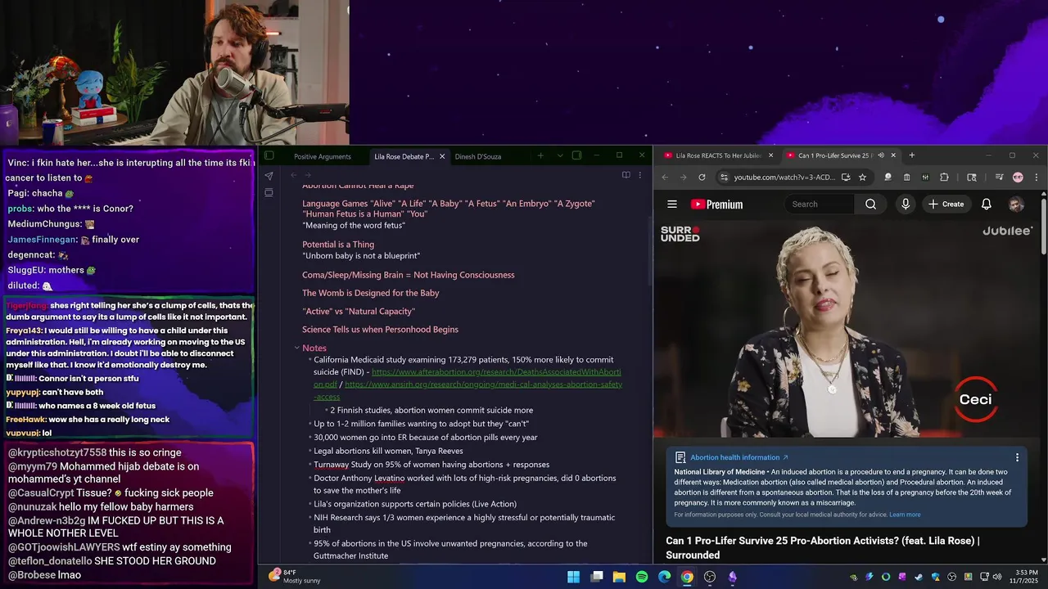Toggle Obsidian left sidebar icon

pos(269,155)
